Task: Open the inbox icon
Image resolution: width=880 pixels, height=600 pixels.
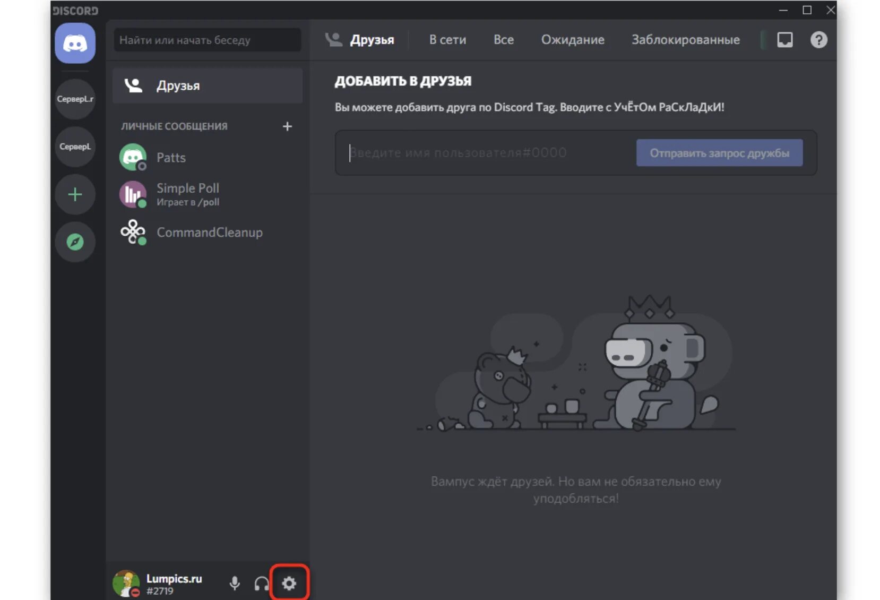Action: (x=784, y=40)
